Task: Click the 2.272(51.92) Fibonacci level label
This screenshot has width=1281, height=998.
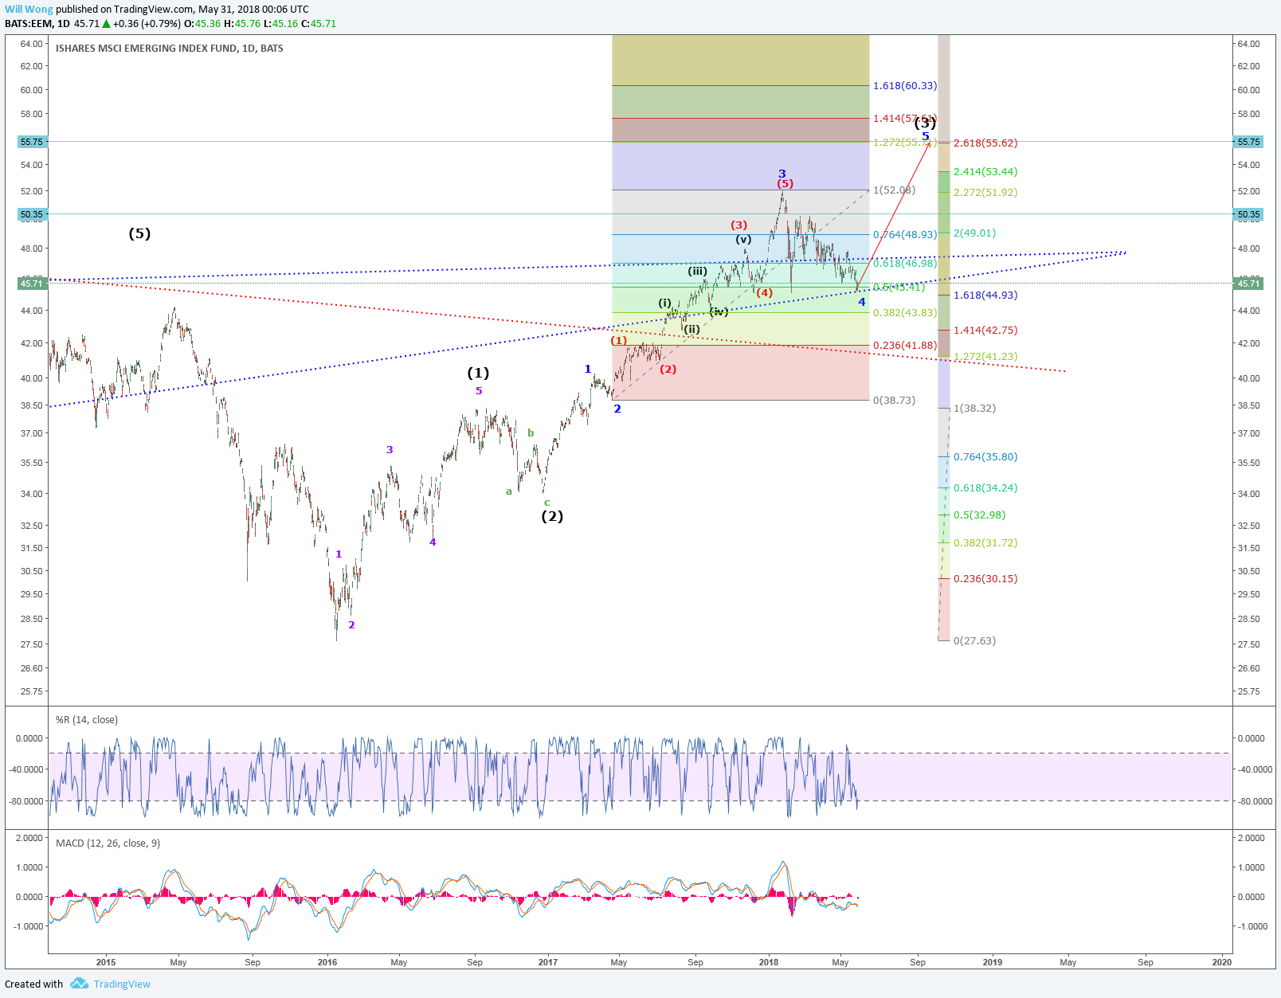Action: click(985, 193)
